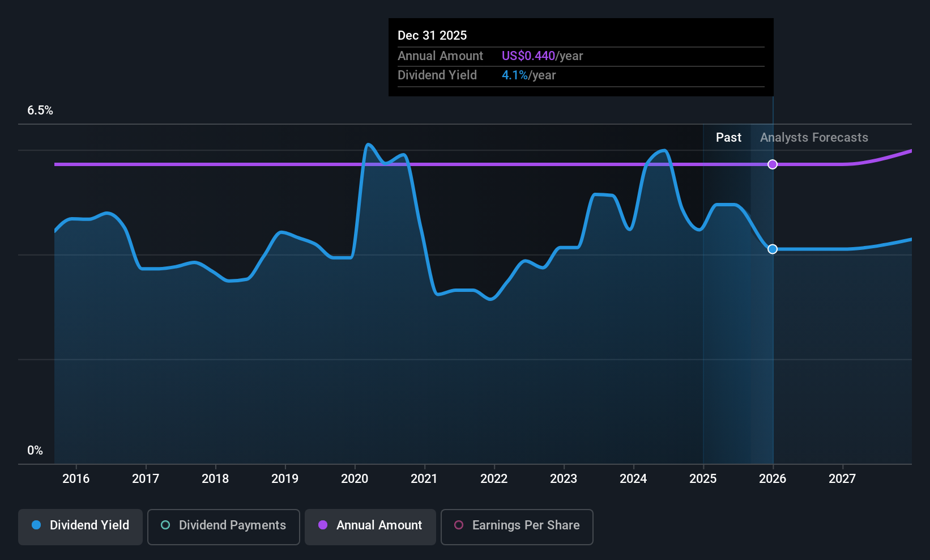Viewport: 930px width, 560px height.
Task: Click the 2016 label on the time axis
Action: tap(76, 479)
